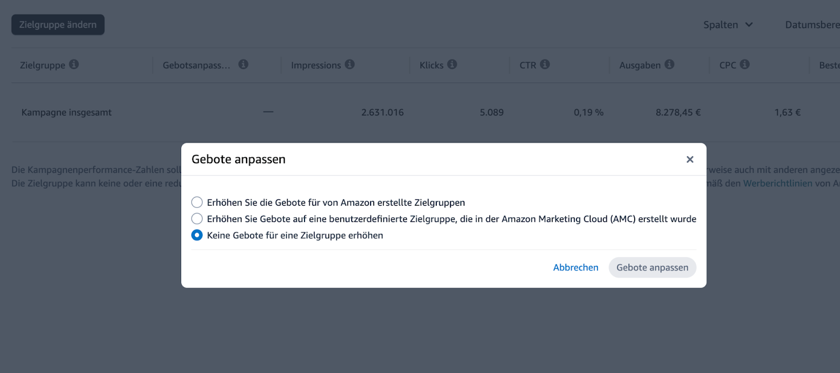Click the CTR column header
Screen dimensions: 840x373
(x=528, y=65)
